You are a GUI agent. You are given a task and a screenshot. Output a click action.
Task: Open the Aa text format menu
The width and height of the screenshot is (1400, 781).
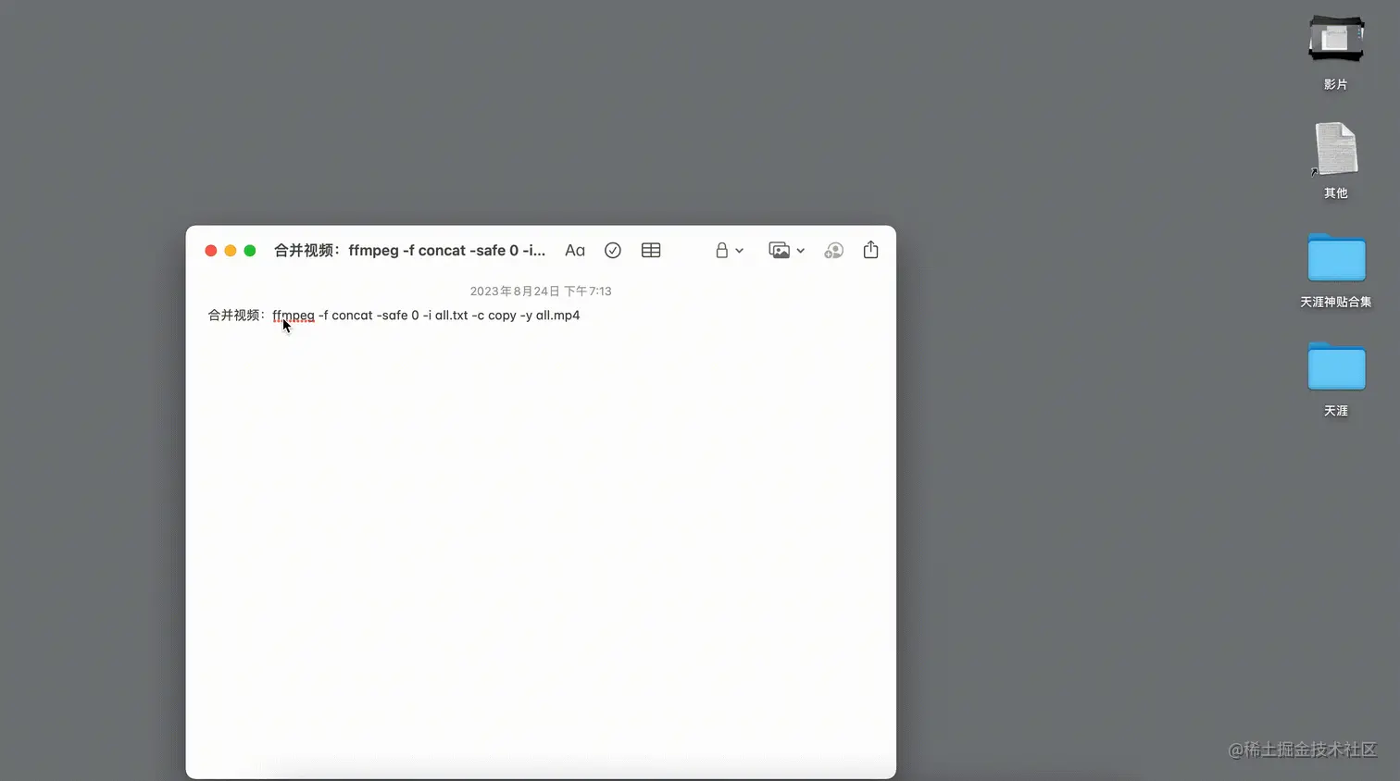(x=575, y=251)
